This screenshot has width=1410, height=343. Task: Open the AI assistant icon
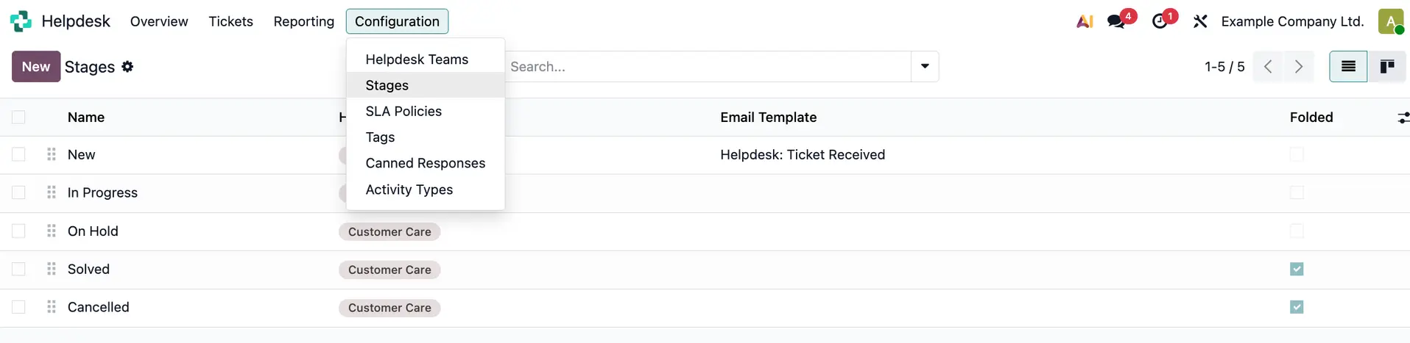coord(1085,21)
